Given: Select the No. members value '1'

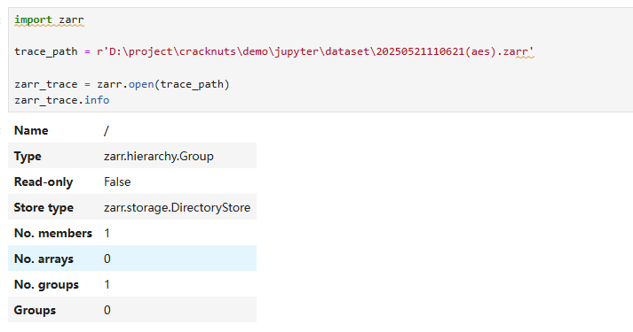Looking at the screenshot, I should point(107,233).
